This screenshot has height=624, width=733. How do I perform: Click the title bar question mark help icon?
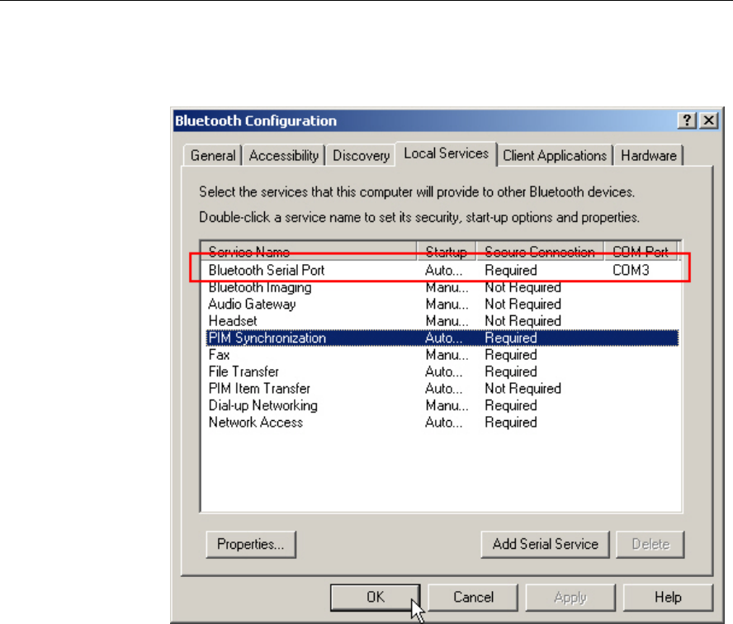coord(687,121)
